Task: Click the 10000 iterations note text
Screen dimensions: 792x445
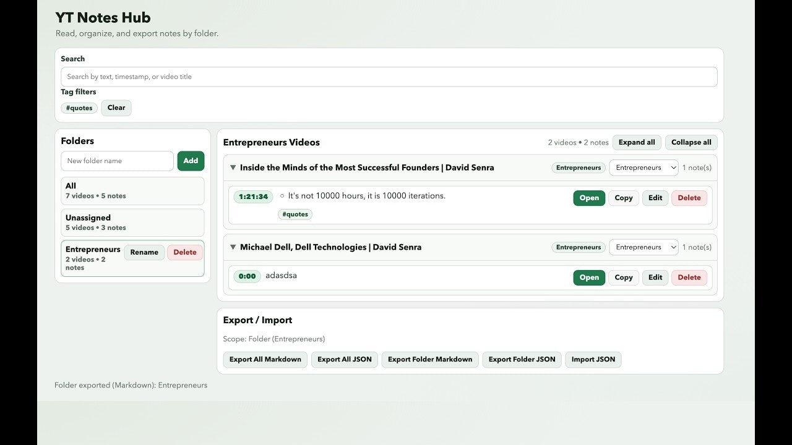Action: [x=367, y=196]
